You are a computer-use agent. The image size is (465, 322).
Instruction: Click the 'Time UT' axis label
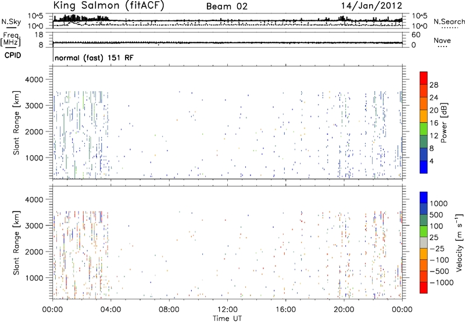pyautogui.click(x=227, y=319)
